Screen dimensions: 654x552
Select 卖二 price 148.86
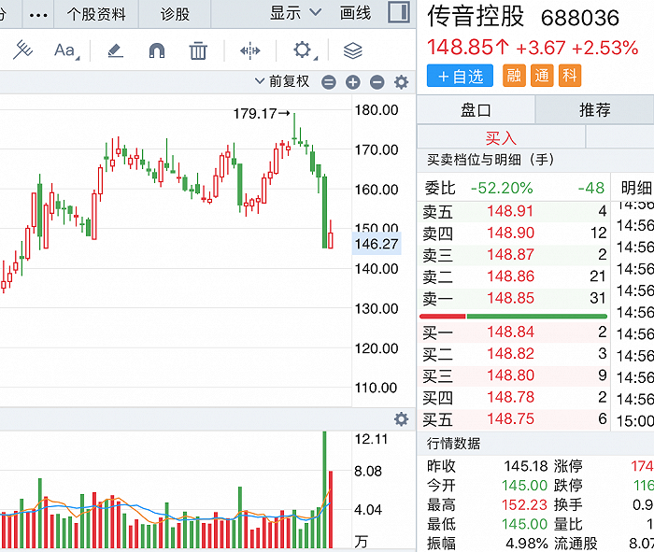pos(510,276)
